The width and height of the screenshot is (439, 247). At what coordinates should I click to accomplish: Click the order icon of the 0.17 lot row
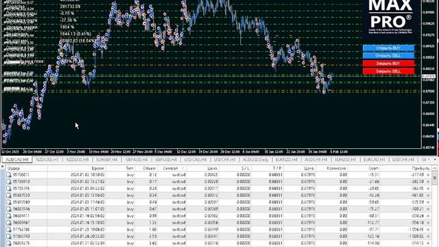9,182
